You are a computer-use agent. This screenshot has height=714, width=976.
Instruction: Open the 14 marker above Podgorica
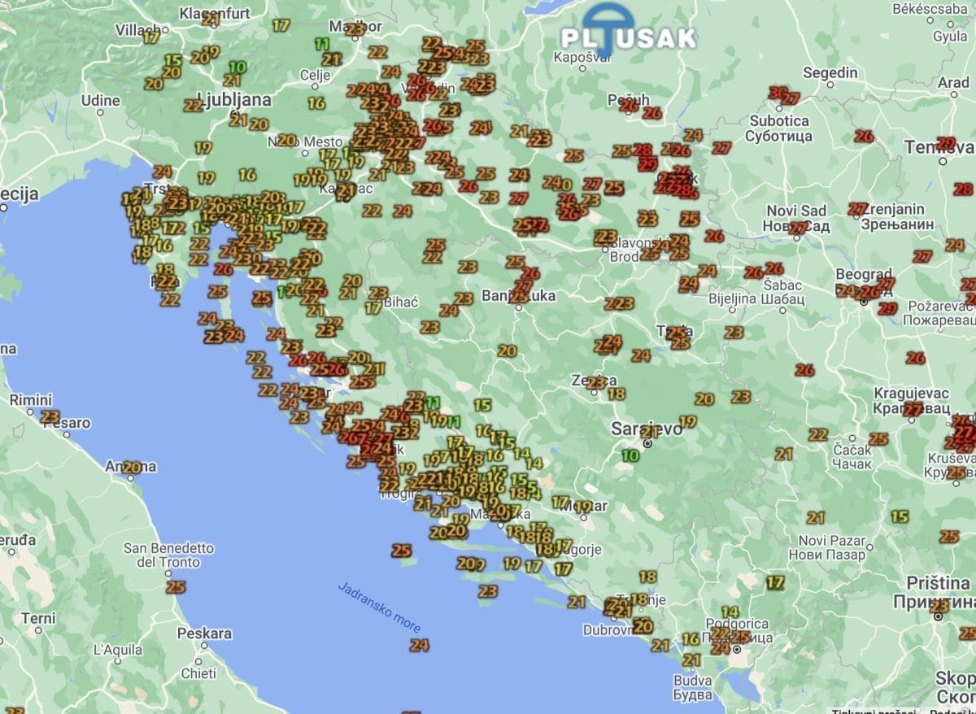tap(730, 612)
